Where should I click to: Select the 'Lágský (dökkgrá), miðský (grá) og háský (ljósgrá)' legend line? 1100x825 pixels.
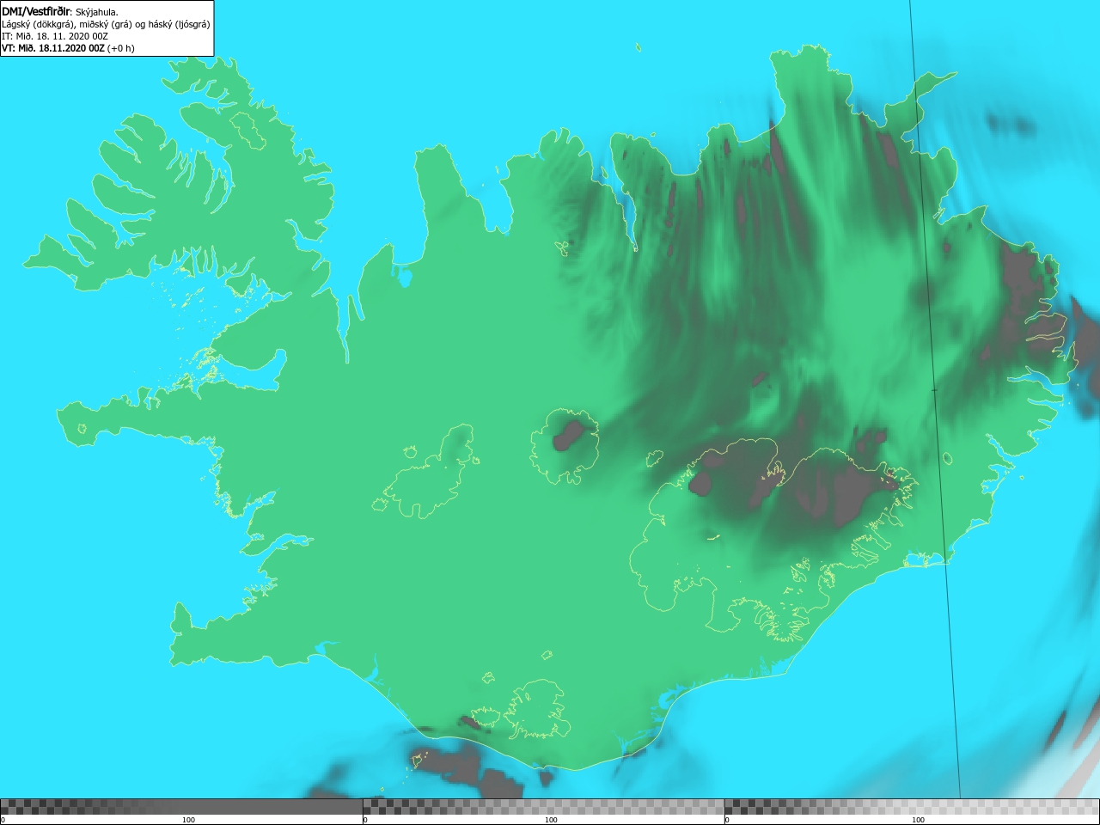click(106, 24)
